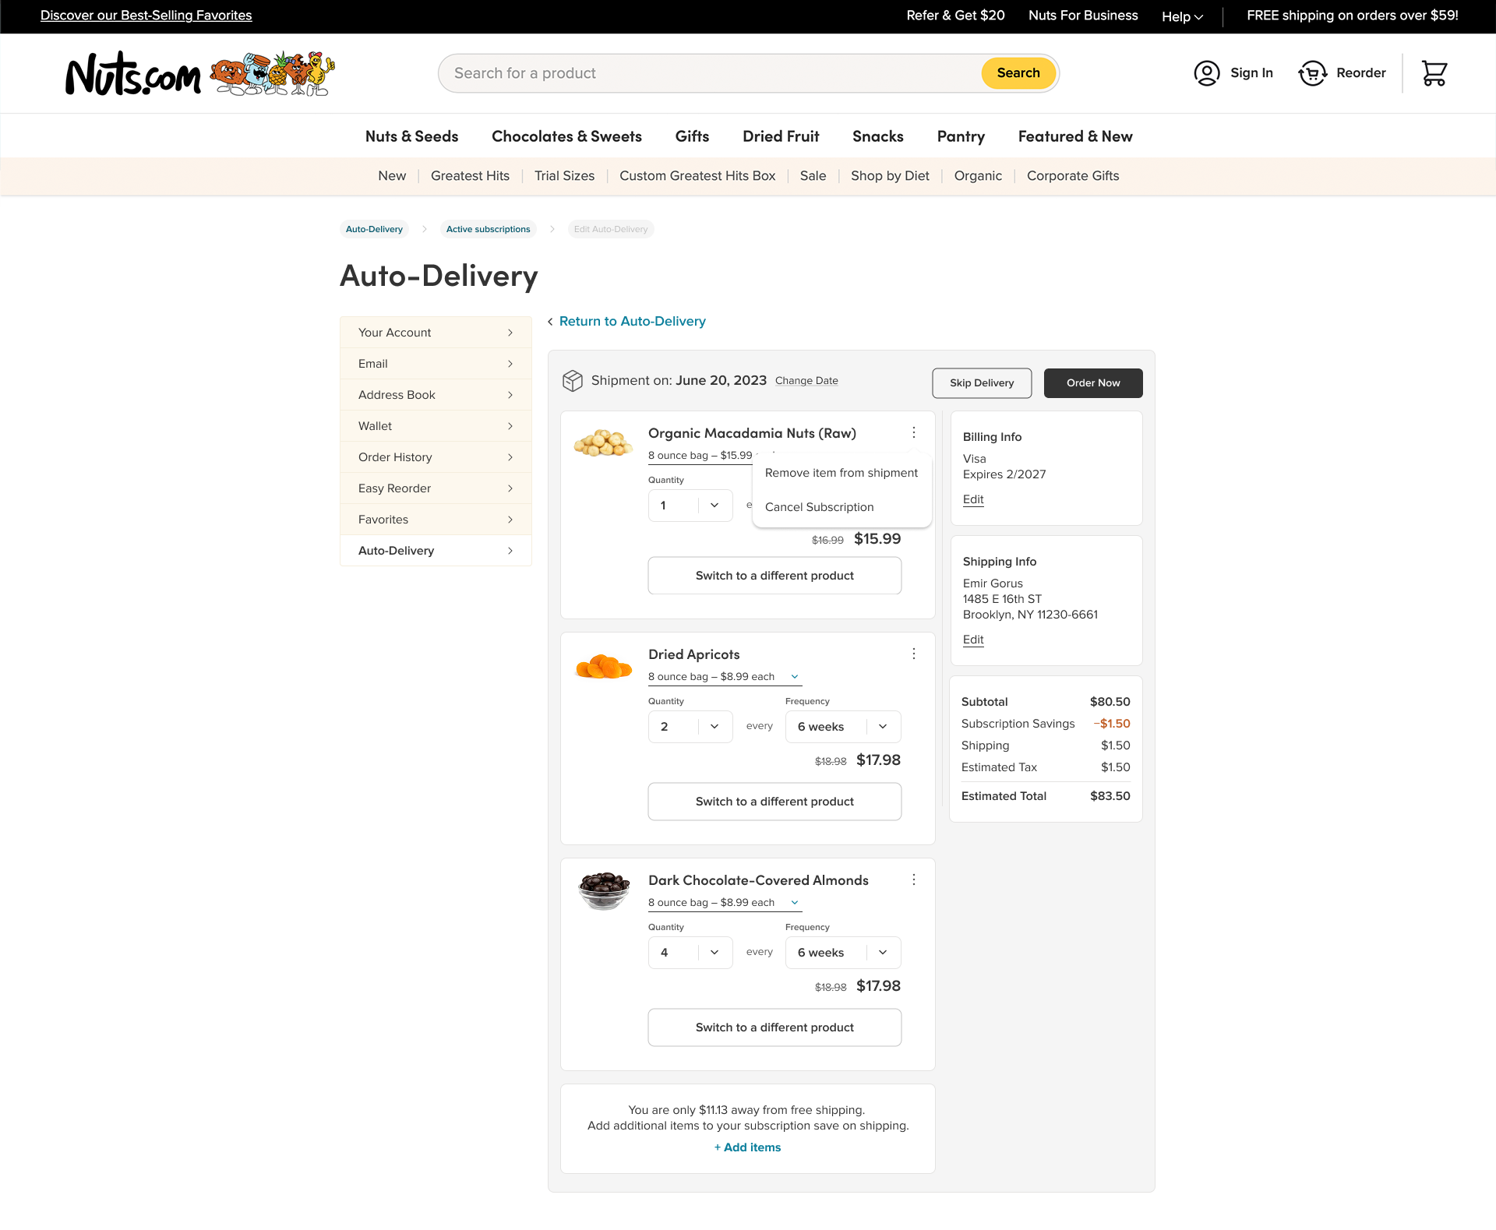
Task: Open Address Book in sidebar
Action: click(436, 395)
